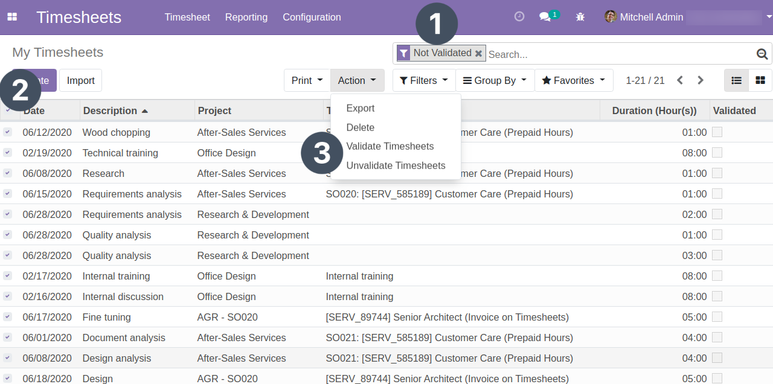Screen dimensions: 773x384
Task: Expand the Group By dropdown
Action: [x=495, y=80]
